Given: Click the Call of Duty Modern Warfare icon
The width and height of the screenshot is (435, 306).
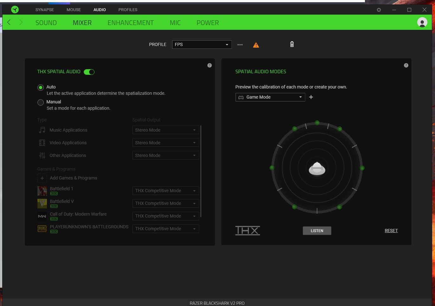Looking at the screenshot, I should click(42, 216).
